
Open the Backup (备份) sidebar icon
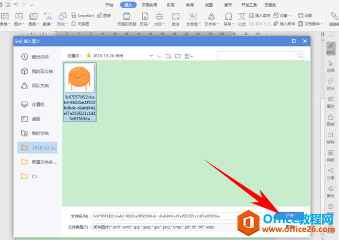(x=330, y=192)
